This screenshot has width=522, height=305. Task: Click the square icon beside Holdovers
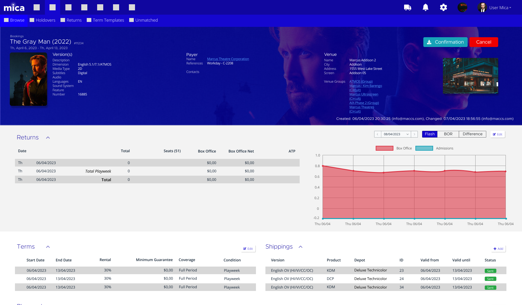[32, 20]
